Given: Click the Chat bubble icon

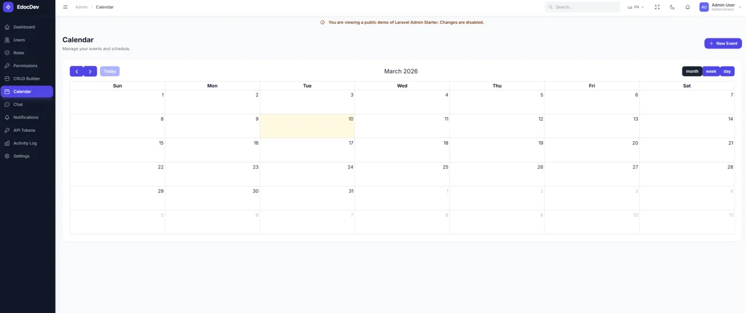Looking at the screenshot, I should pyautogui.click(x=7, y=104).
